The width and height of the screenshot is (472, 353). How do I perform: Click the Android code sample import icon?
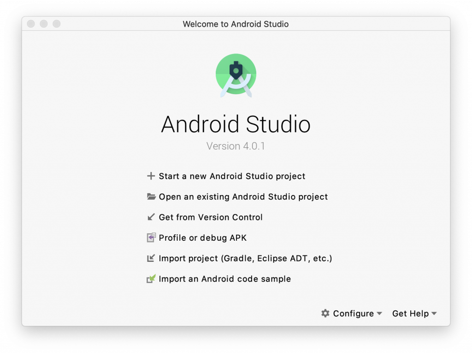(x=151, y=279)
